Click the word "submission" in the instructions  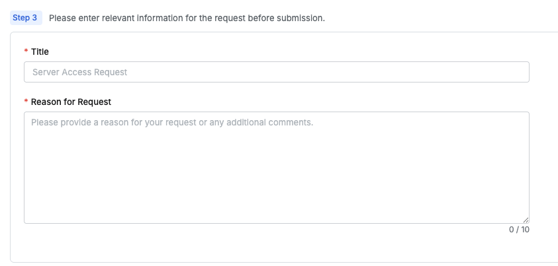point(301,18)
